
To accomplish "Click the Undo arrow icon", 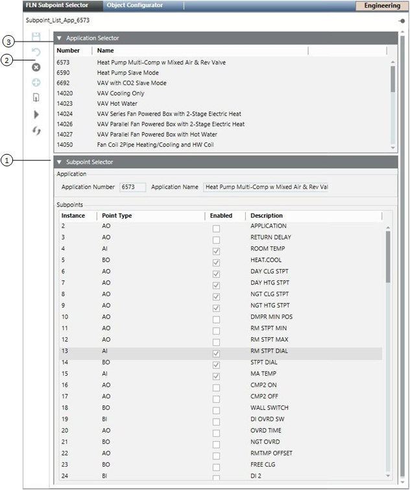I will (36, 52).
